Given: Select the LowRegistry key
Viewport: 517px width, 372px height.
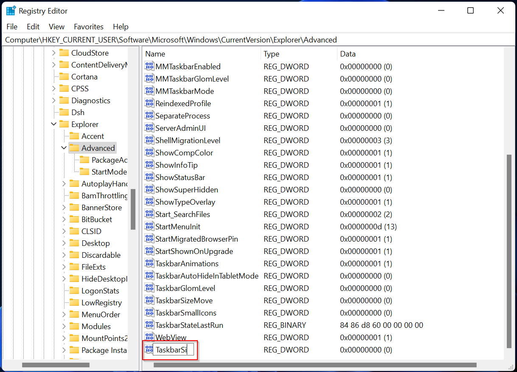Looking at the screenshot, I should 101,302.
